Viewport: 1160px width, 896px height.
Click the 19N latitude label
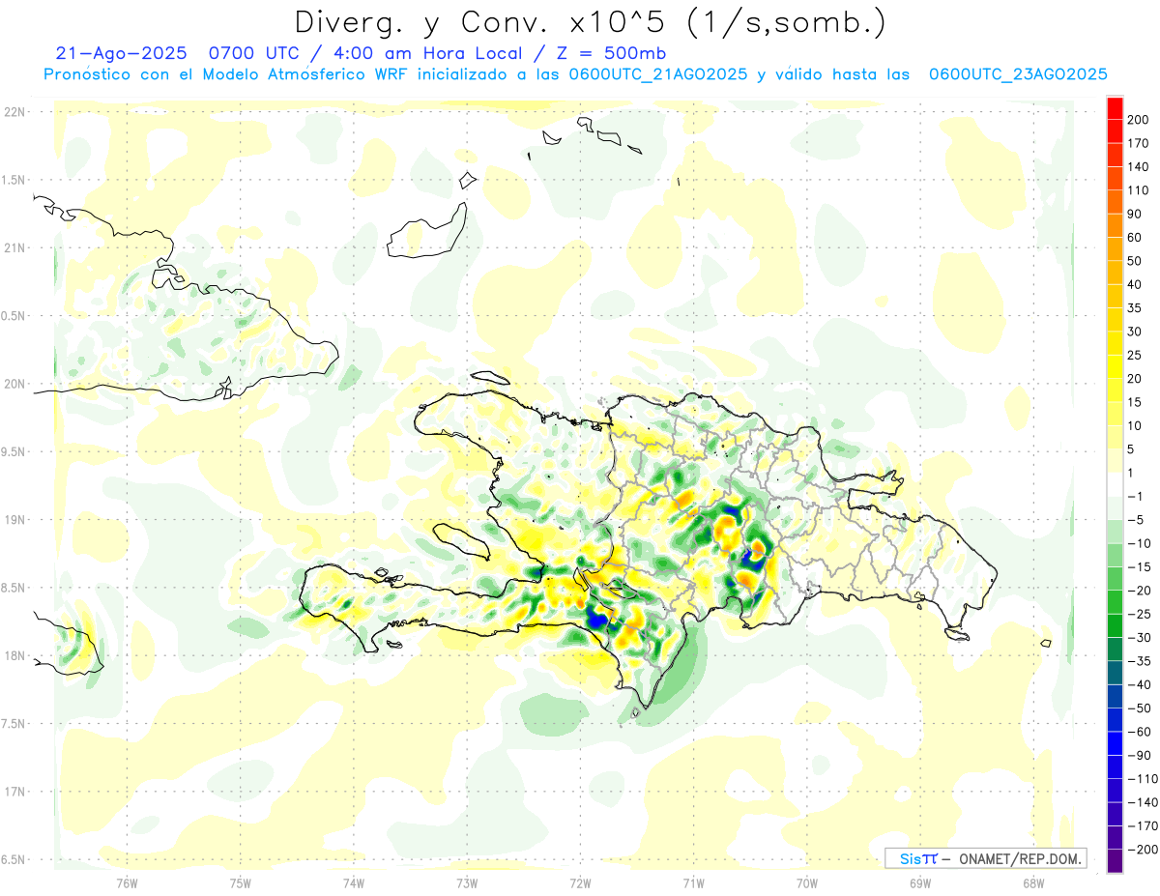pos(14,520)
